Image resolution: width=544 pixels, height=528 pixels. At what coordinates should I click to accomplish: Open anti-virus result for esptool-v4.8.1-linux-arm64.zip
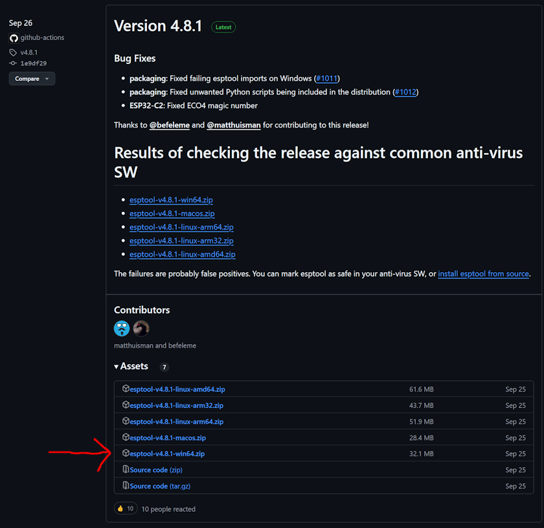pos(181,227)
